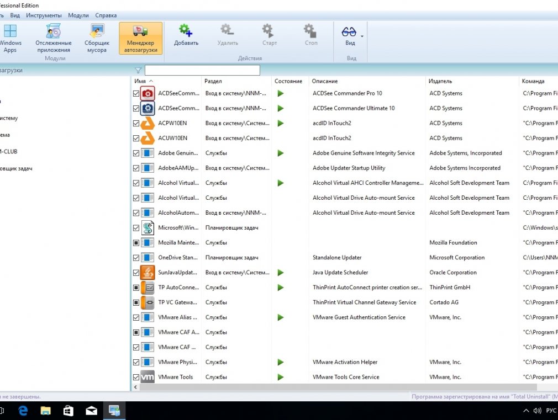Open File Explorer from the taskbar
This screenshot has height=420, width=558.
(45, 411)
